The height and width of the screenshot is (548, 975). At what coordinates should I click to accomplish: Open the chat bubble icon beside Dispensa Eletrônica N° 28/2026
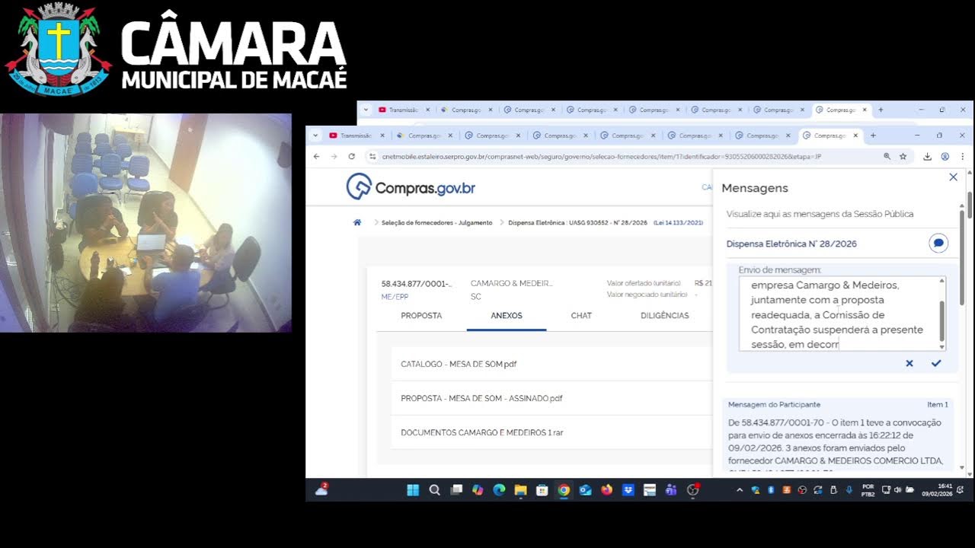tap(938, 244)
